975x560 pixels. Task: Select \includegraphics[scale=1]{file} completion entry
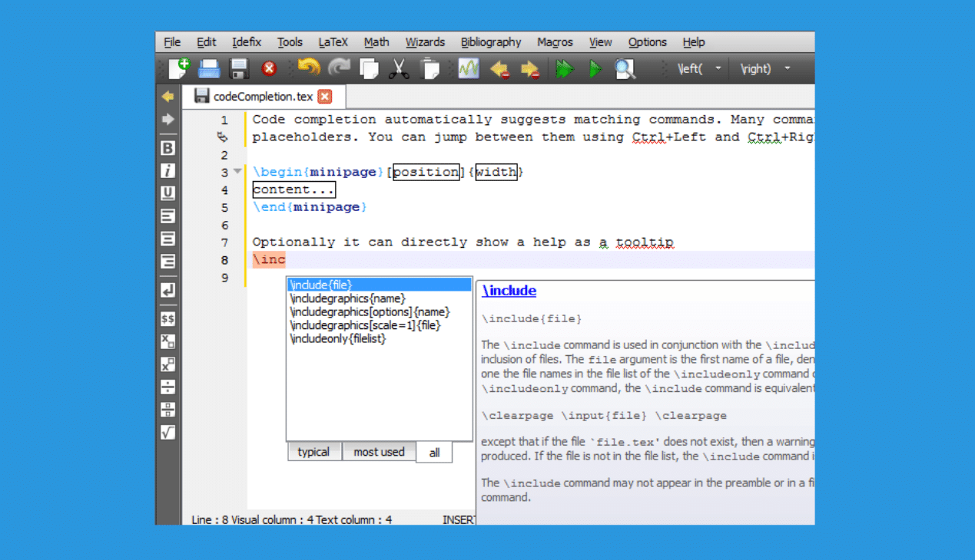coord(380,325)
